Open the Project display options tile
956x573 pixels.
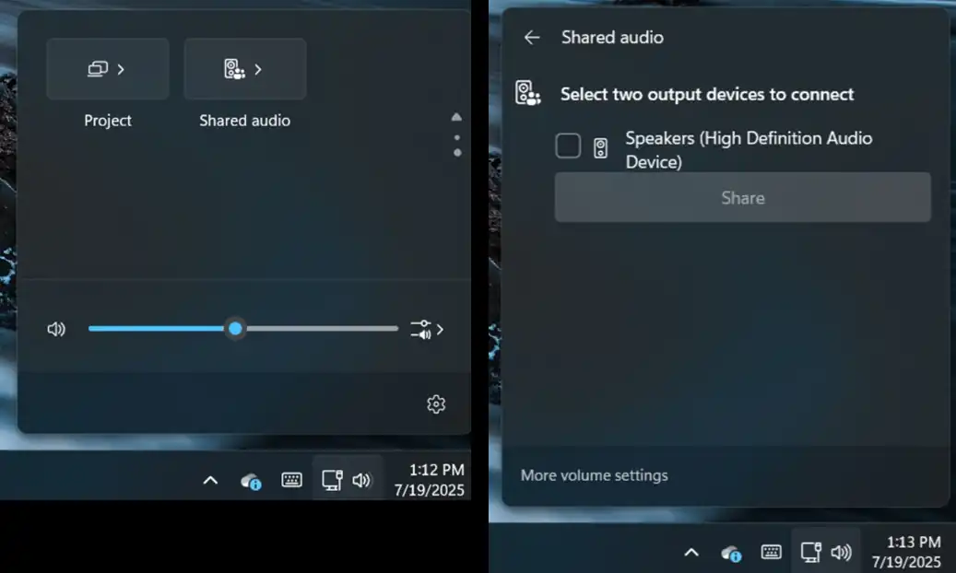107,69
